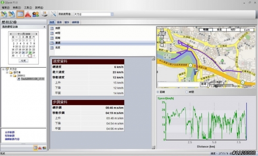Screen dimensions: 258x156
Task: Go to previous month in calendar
Action: tap(11, 34)
